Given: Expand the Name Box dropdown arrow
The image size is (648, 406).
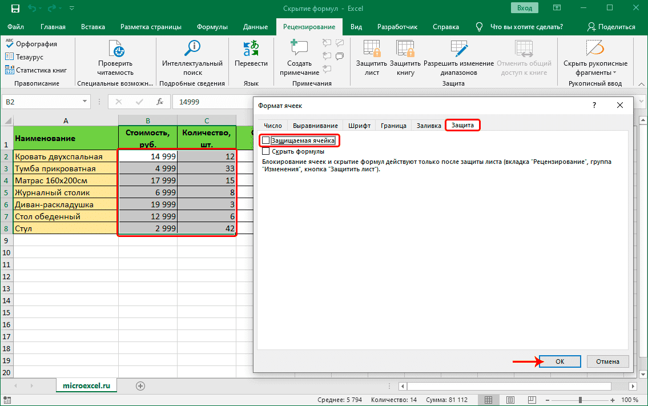Looking at the screenshot, I should point(85,102).
